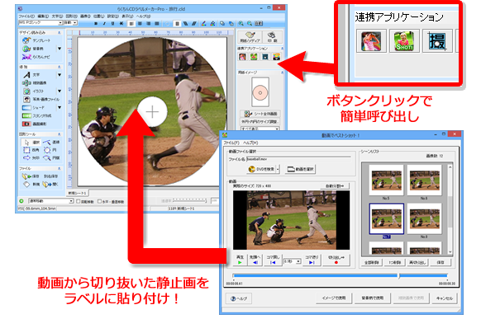
Task: Click the イメージで使用 button
Action: point(334,298)
